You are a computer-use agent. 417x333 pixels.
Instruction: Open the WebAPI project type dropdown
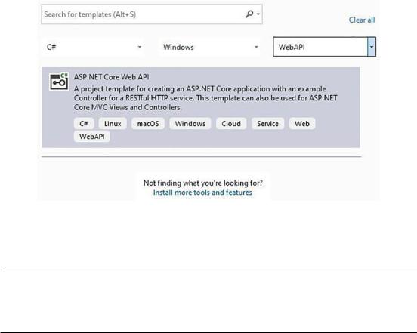[x=324, y=47]
